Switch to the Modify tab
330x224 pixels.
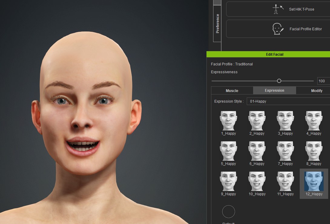pos(316,91)
